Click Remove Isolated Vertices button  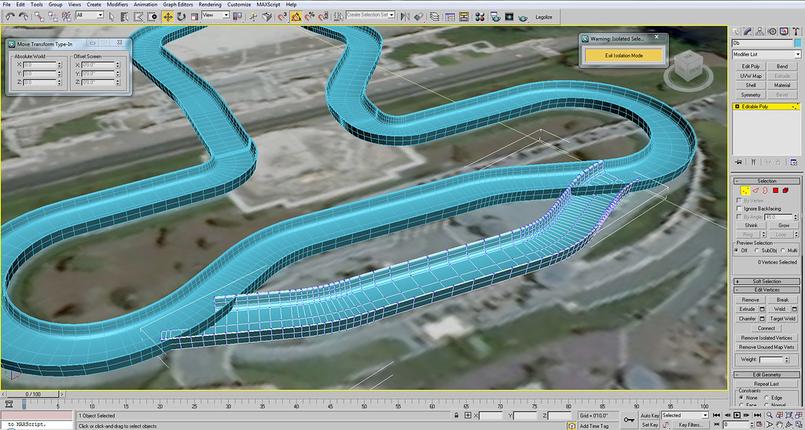pyautogui.click(x=766, y=337)
